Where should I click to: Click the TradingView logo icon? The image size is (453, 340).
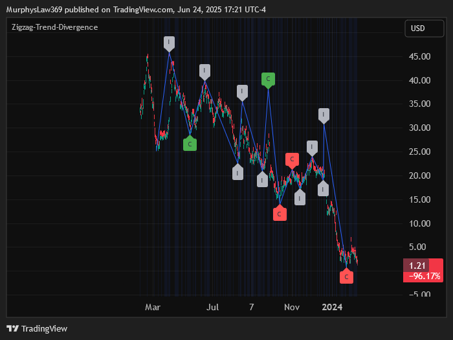tap(13, 329)
